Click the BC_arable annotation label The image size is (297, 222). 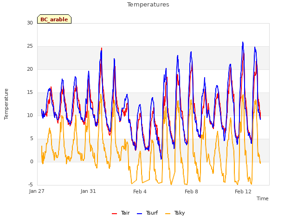tap(54, 19)
